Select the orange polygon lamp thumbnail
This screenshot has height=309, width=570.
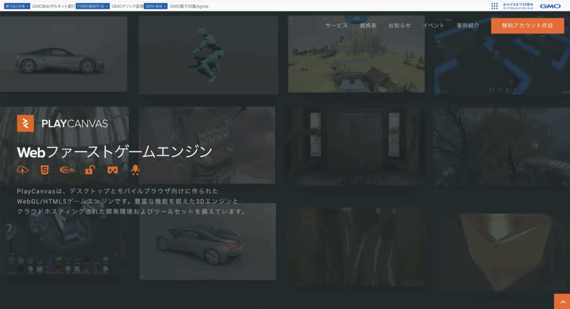tap(505, 251)
